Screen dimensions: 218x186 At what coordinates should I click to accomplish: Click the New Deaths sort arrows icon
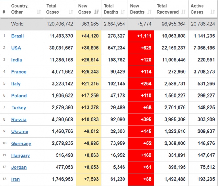pyautogui.click(x=149, y=12)
